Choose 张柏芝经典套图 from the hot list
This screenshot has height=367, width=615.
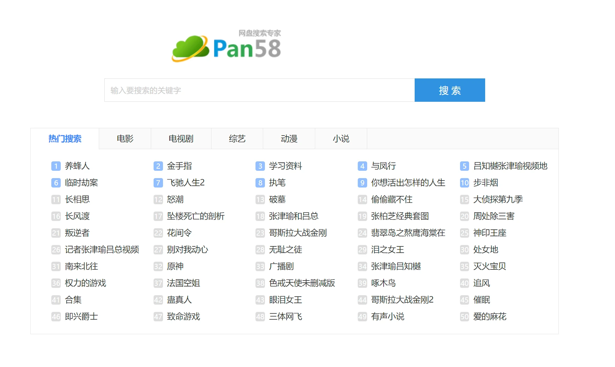coord(400,216)
